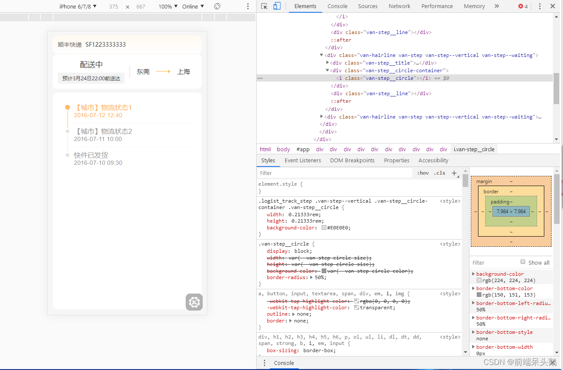Activate the inspect element picker icon
This screenshot has height=370, width=563.
click(x=264, y=6)
